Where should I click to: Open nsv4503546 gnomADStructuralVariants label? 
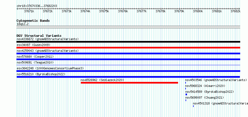pyautogui.click(x=216, y=80)
